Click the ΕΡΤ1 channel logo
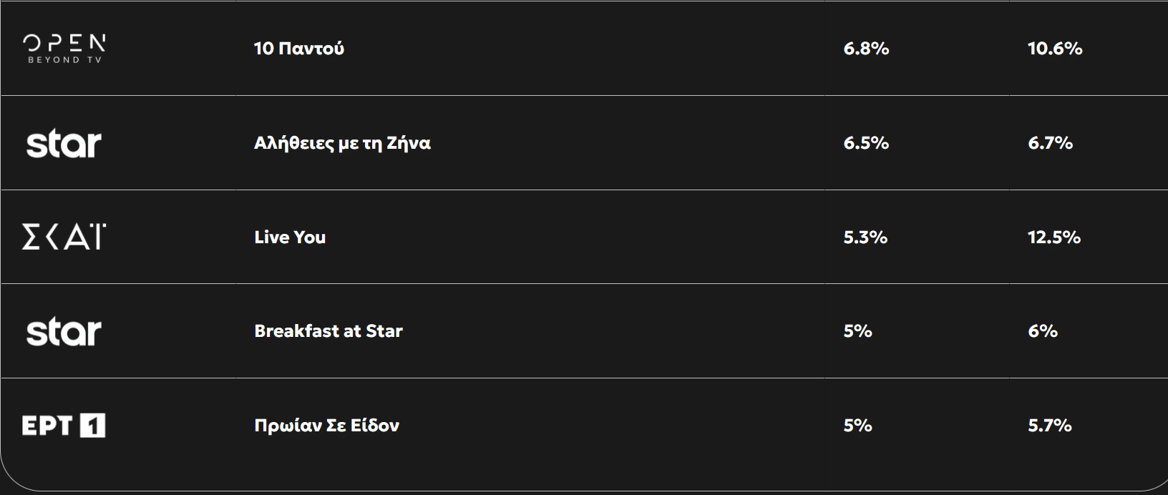The width and height of the screenshot is (1168, 495). [x=64, y=426]
